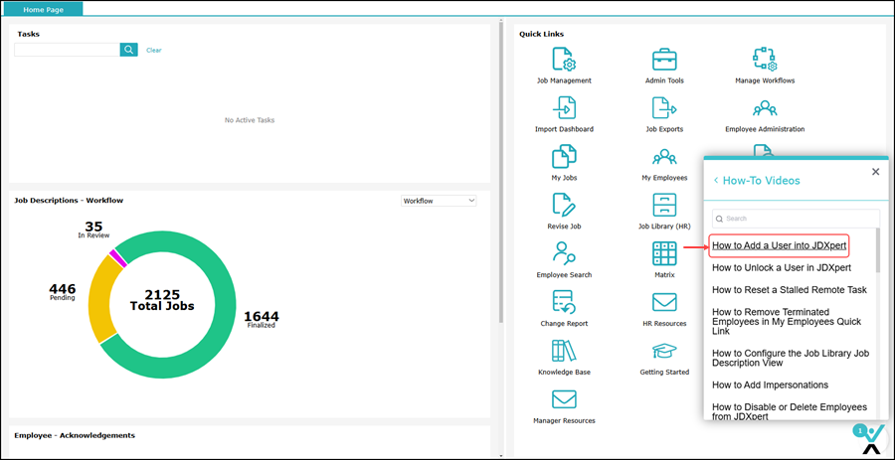Close the How-To Videos panel
The height and width of the screenshot is (460, 895).
coord(875,172)
